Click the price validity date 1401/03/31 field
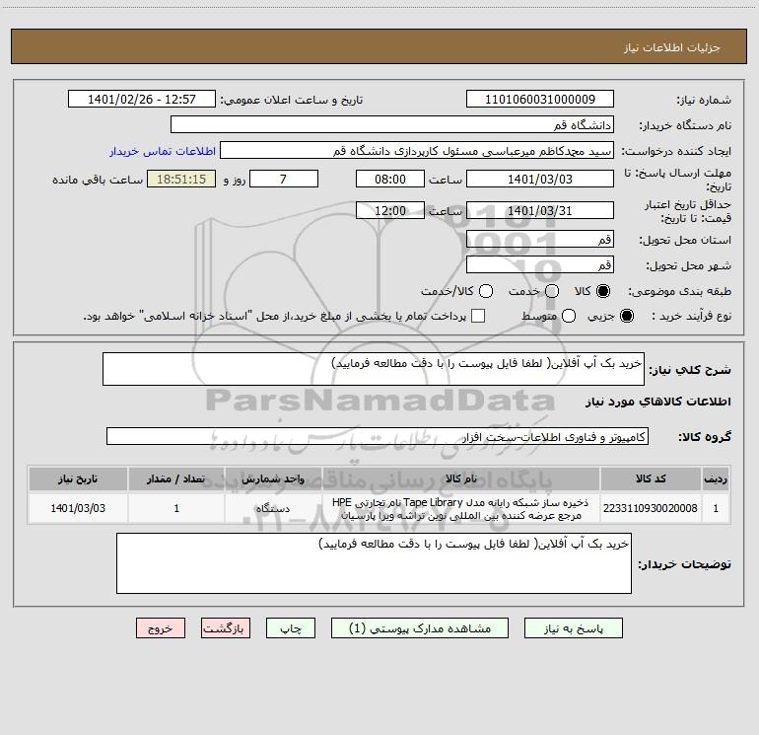 [540, 211]
